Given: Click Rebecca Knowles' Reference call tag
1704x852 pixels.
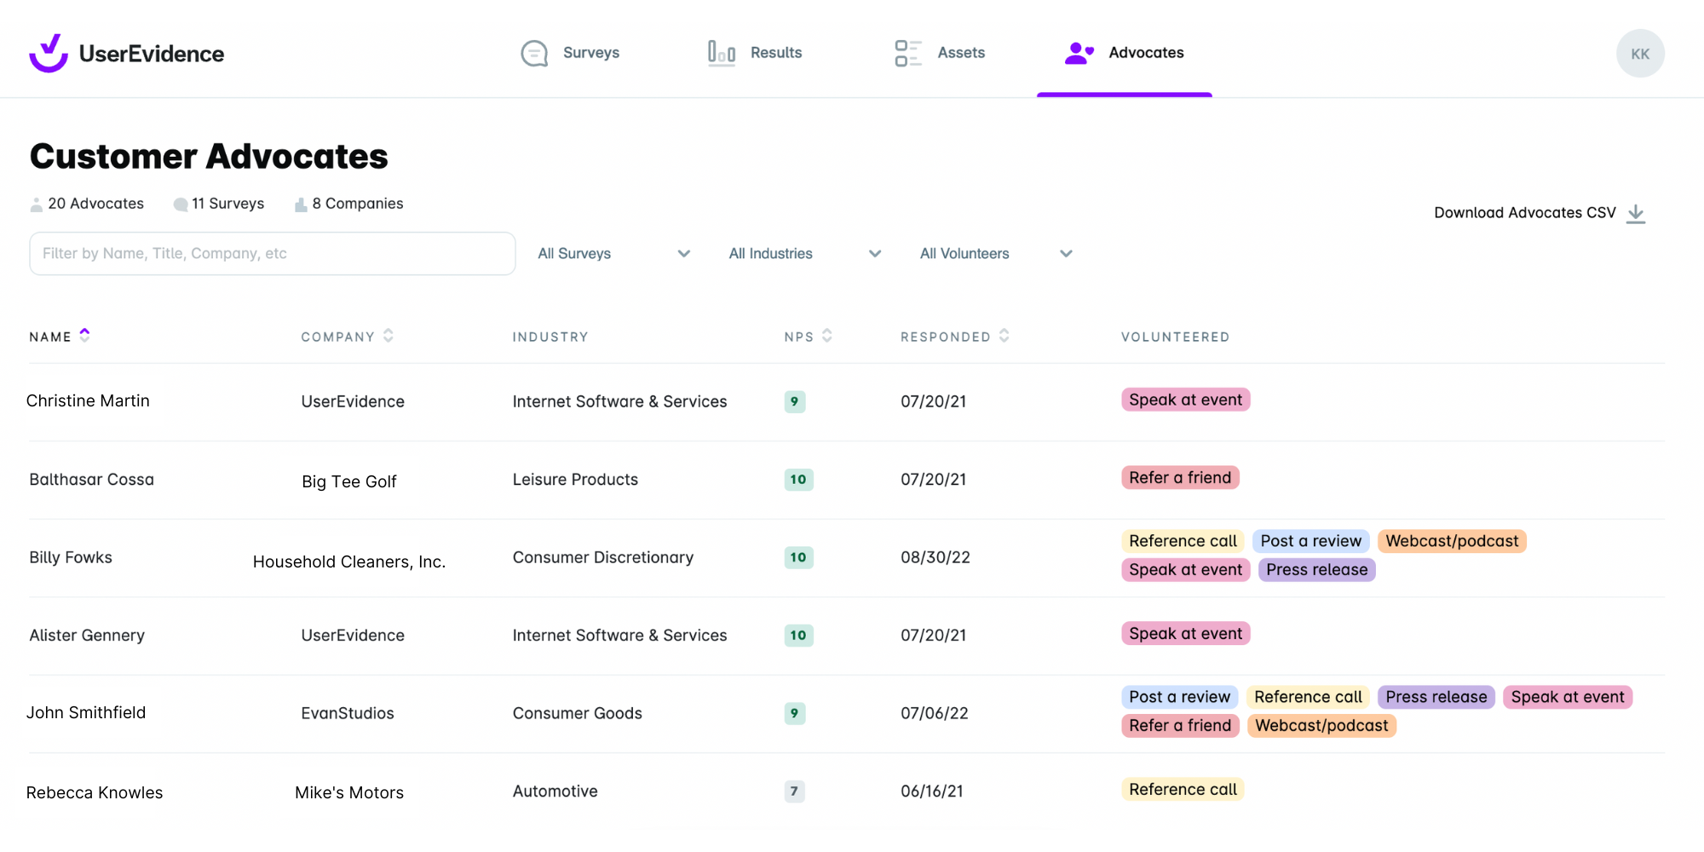Looking at the screenshot, I should 1183,790.
